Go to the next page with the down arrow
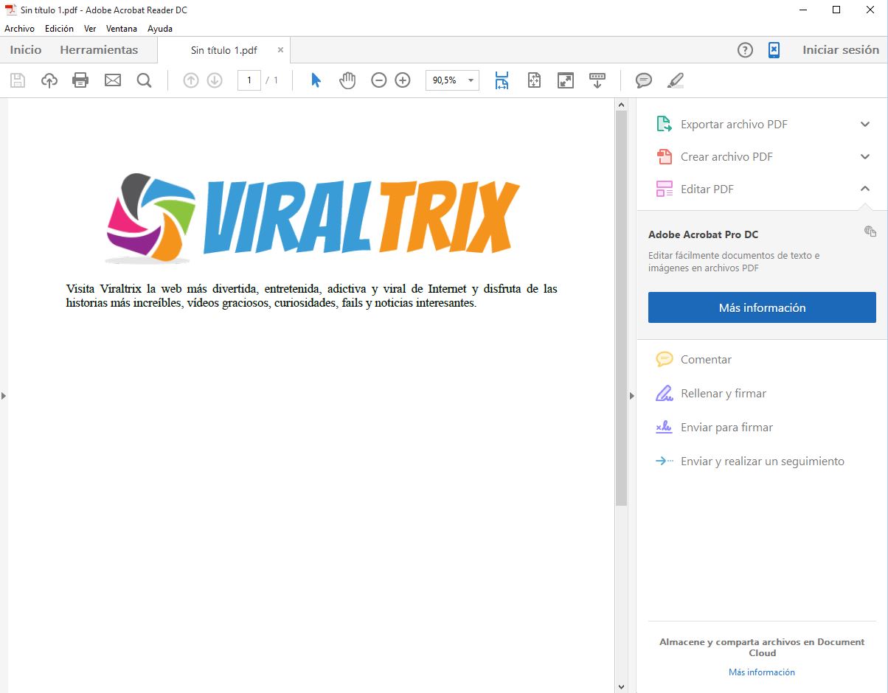 (x=215, y=80)
